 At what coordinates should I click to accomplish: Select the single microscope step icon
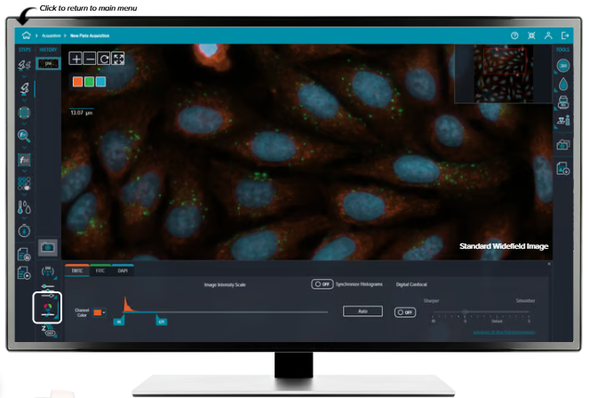(24, 90)
